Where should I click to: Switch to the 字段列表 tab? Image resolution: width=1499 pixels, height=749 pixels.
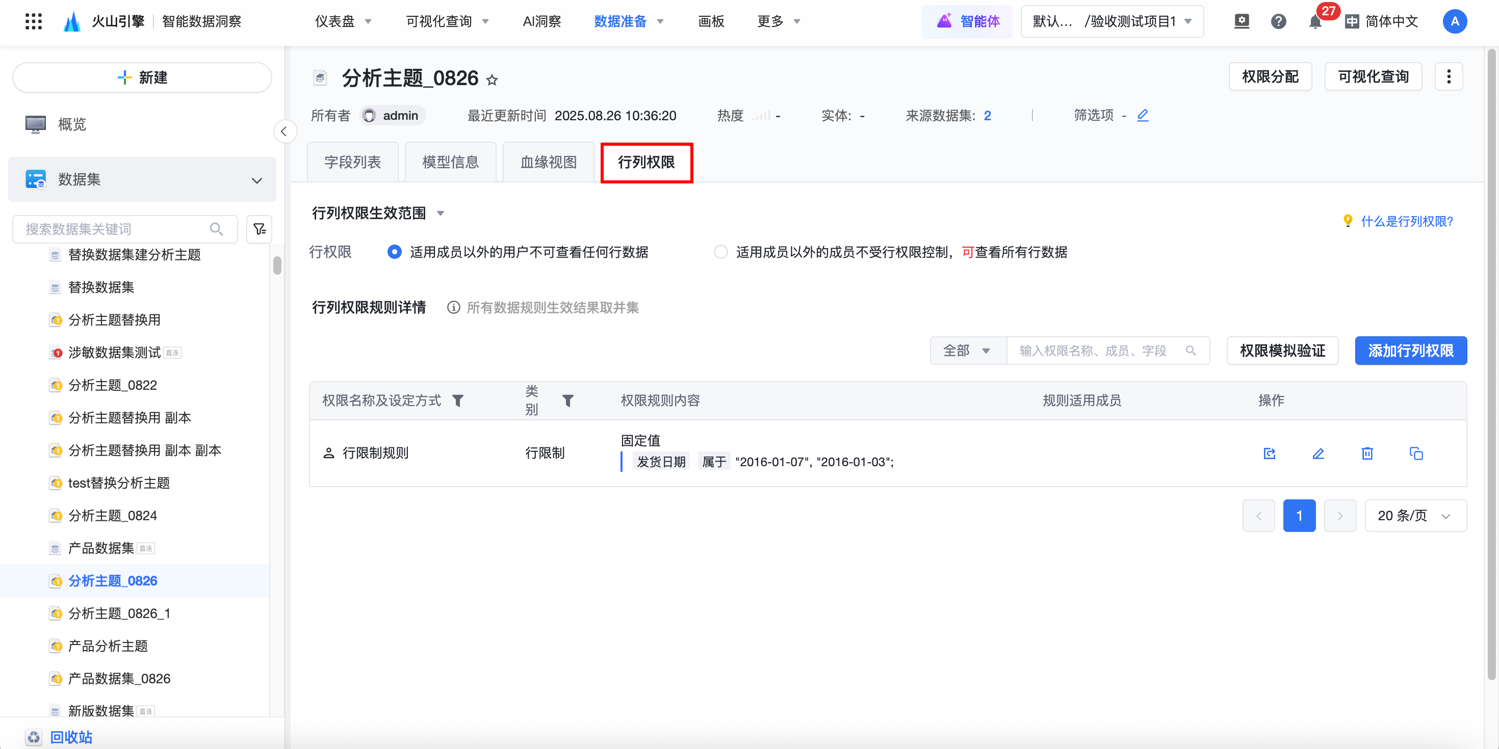coord(352,162)
